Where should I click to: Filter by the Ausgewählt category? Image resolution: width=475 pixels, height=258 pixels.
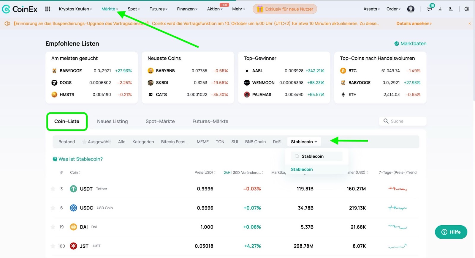pyautogui.click(x=96, y=142)
